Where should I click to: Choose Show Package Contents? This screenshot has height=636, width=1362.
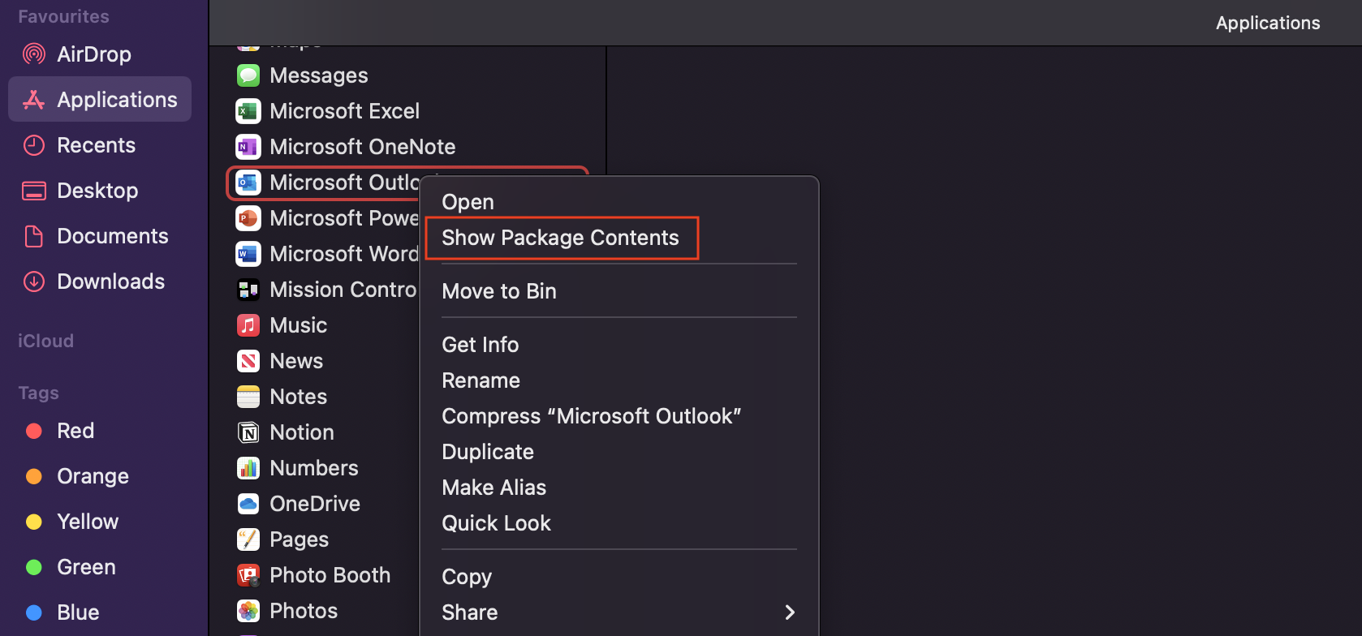coord(560,238)
